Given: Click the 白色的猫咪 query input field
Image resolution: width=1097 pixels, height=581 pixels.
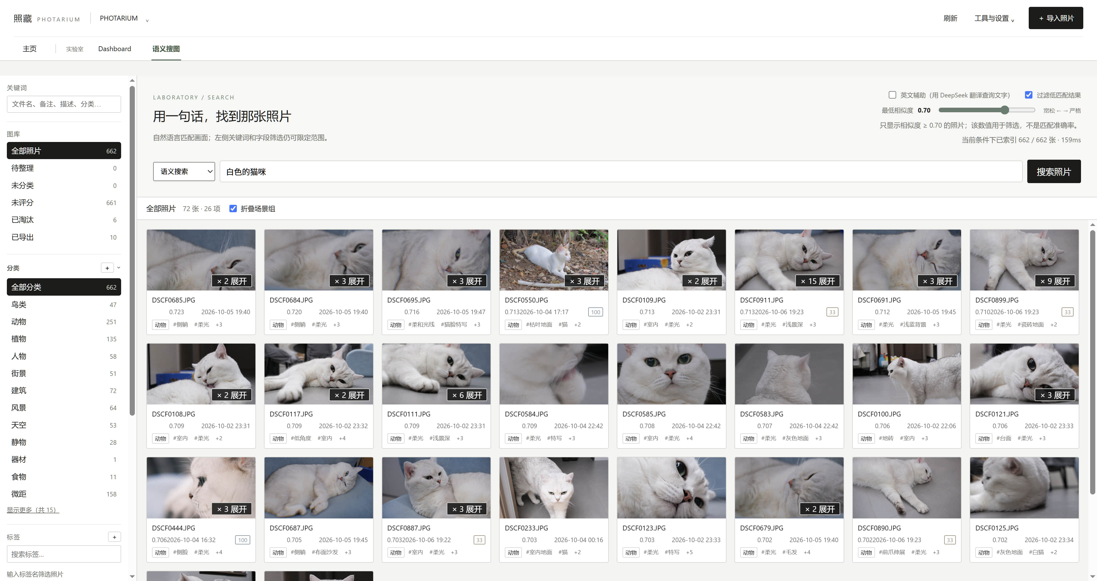Looking at the screenshot, I should click(621, 172).
